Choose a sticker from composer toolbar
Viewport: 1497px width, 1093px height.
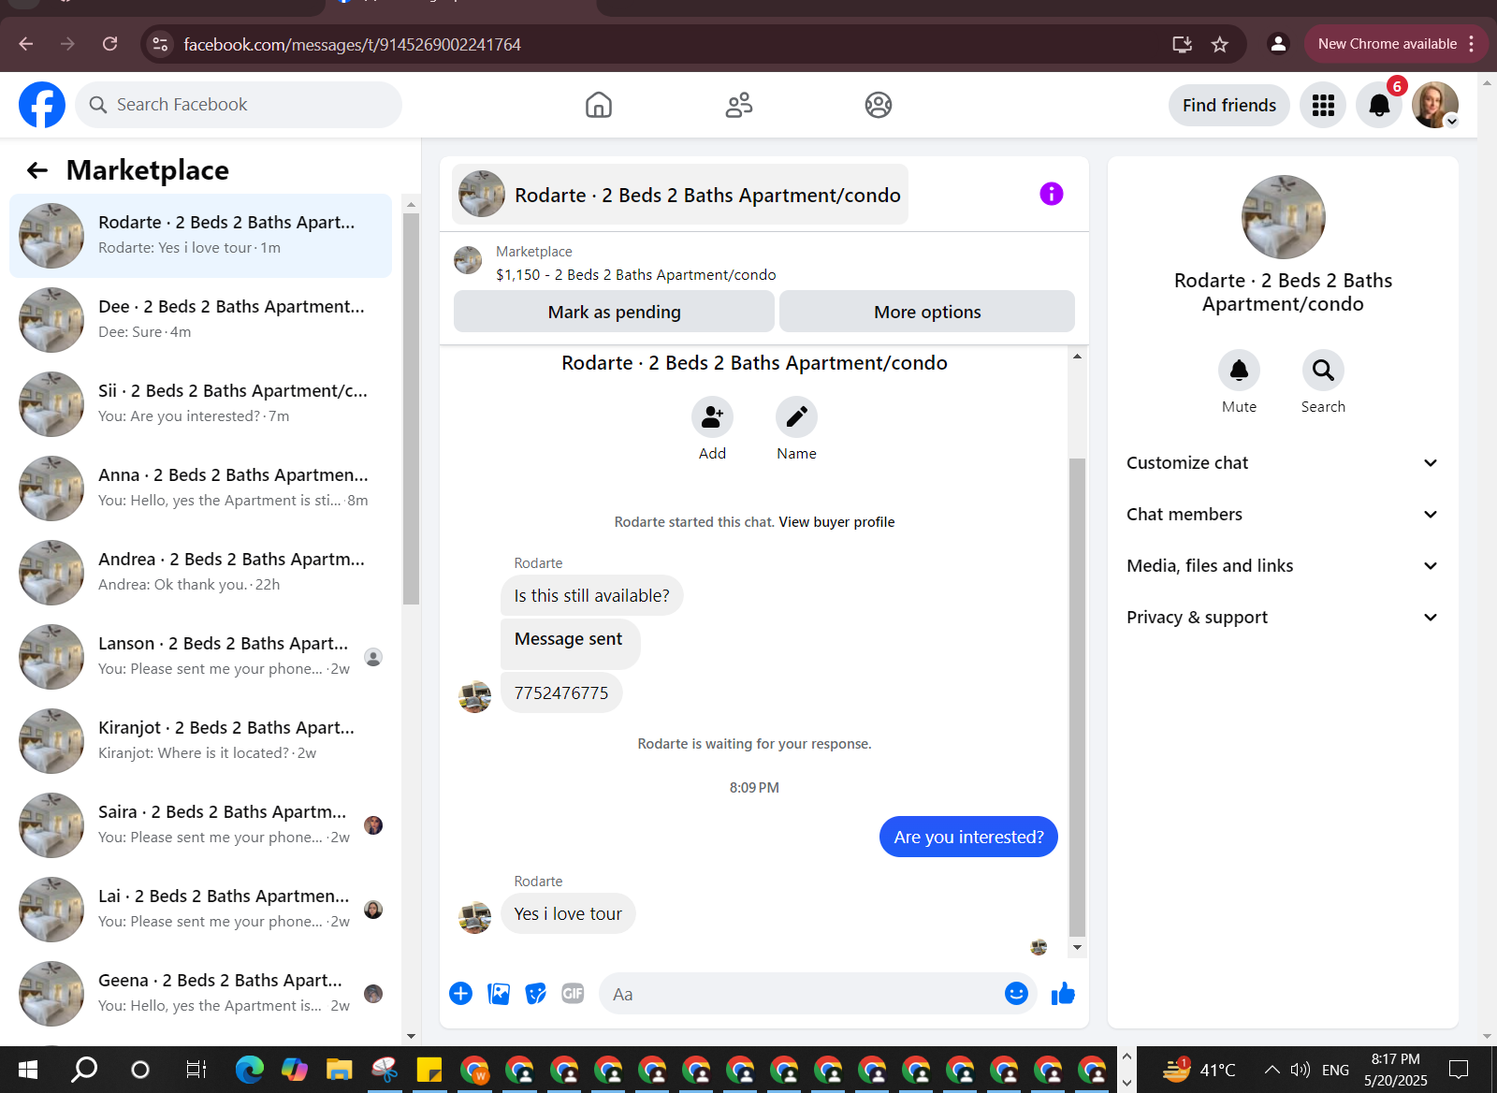click(x=536, y=994)
